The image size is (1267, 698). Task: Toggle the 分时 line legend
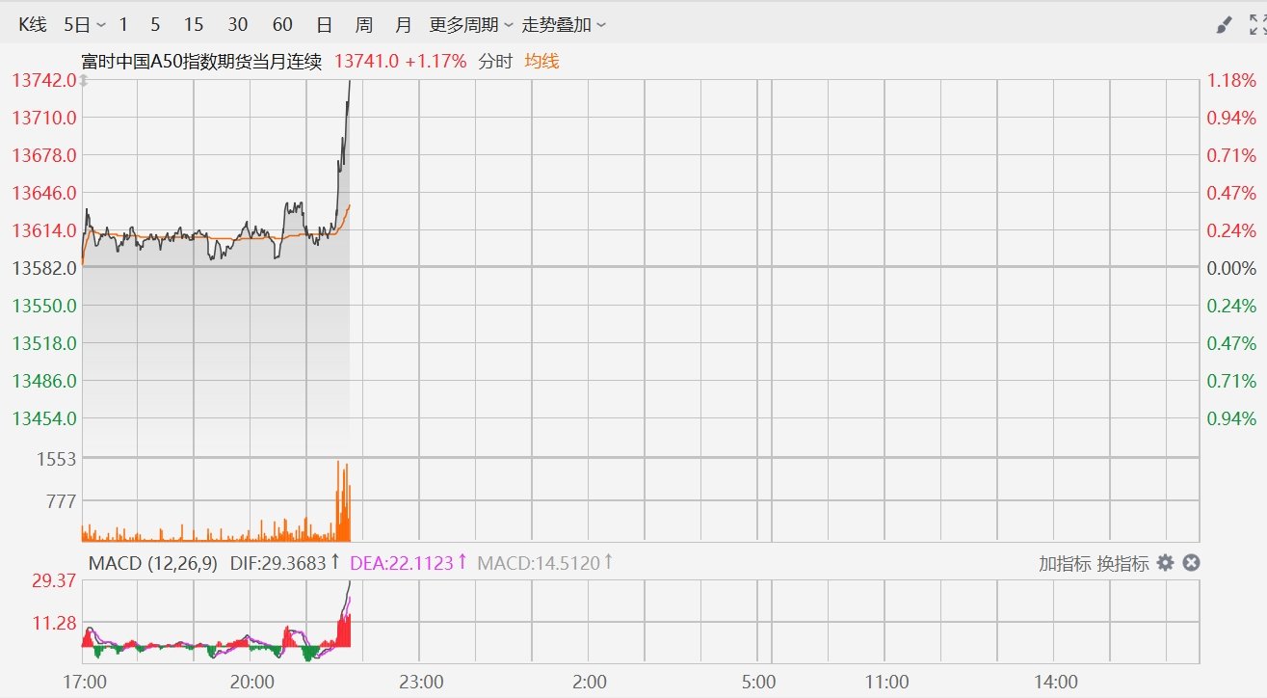[495, 62]
